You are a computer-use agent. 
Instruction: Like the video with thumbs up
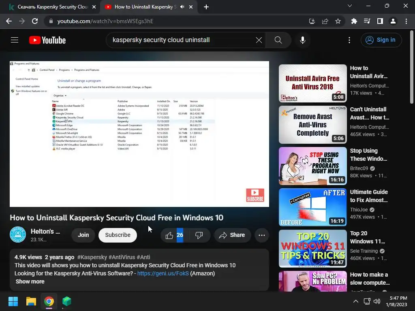point(169,235)
